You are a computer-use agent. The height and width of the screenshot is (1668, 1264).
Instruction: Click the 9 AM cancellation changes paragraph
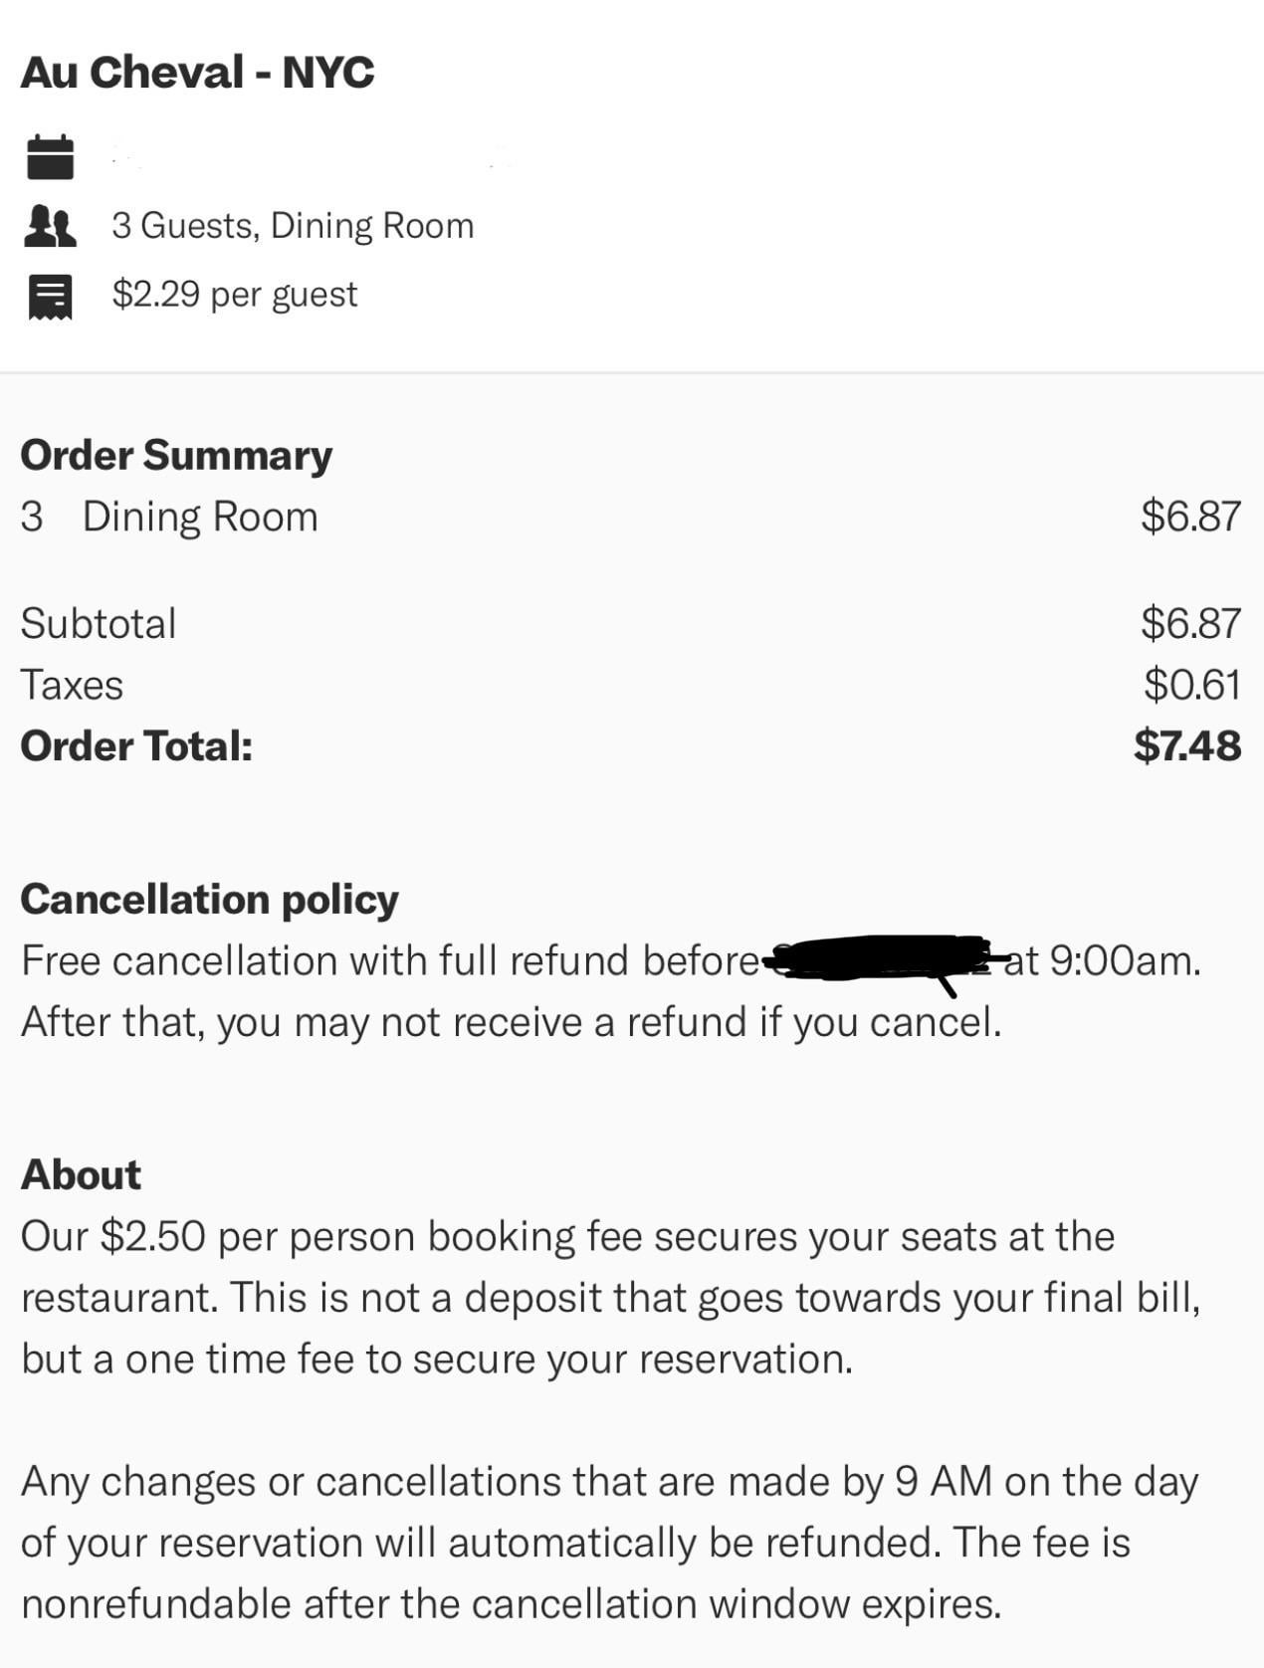(609, 1543)
